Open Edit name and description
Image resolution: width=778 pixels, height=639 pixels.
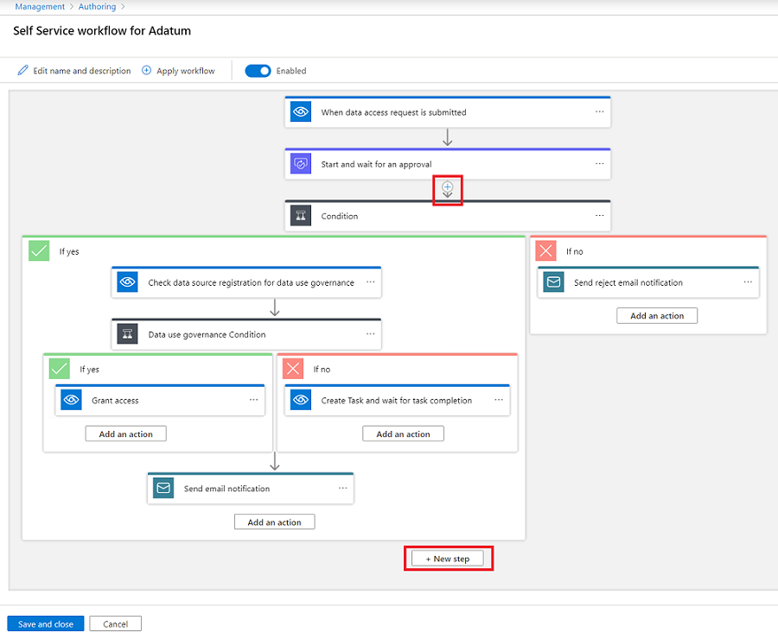[73, 70]
